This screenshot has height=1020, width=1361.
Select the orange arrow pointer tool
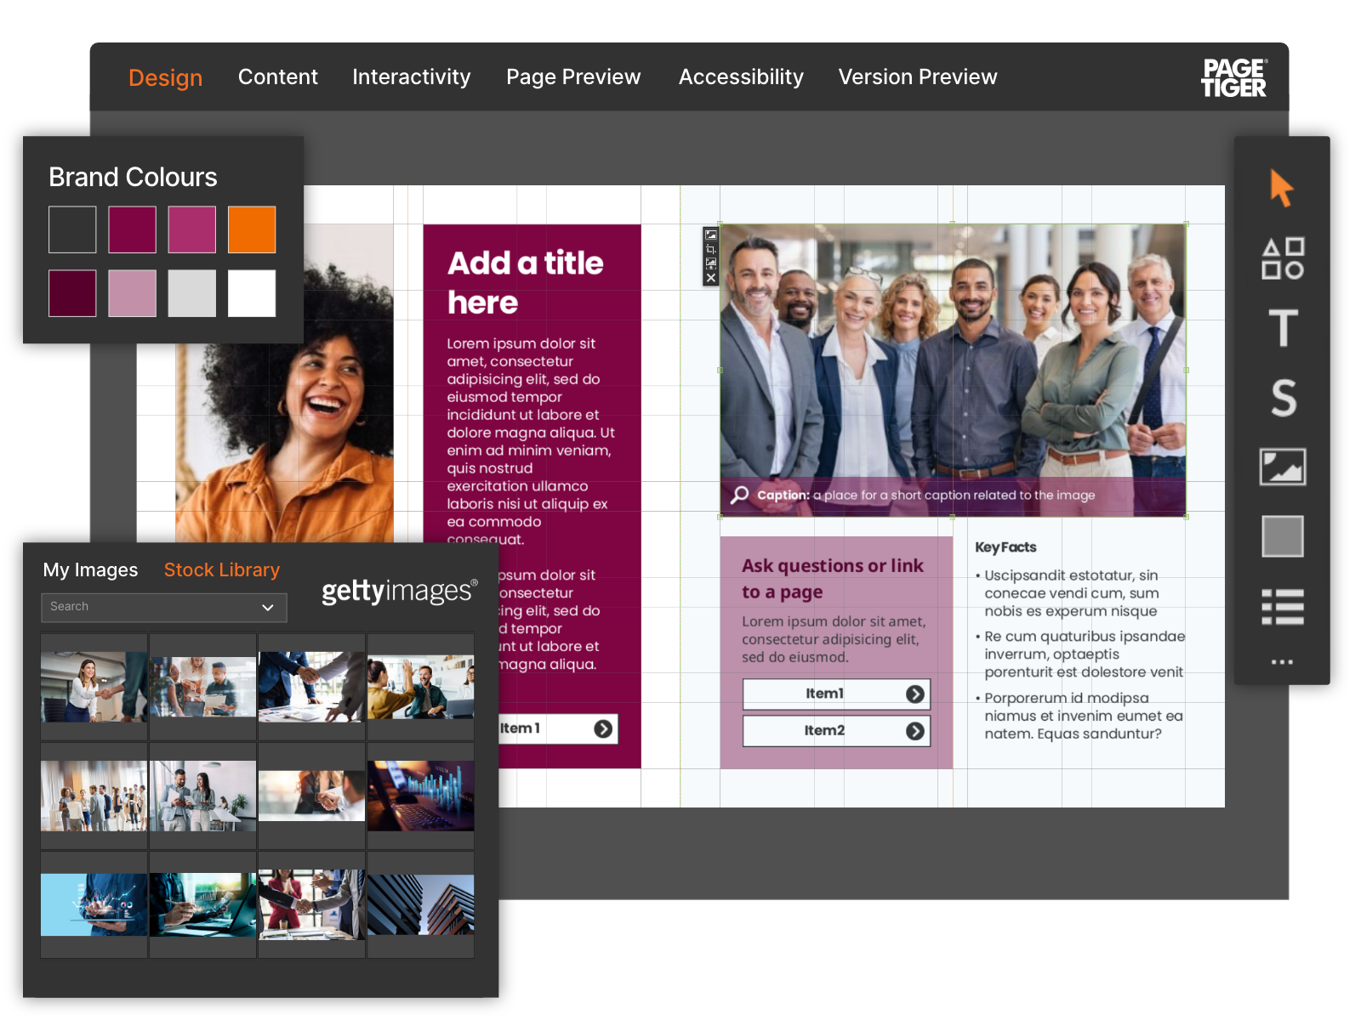(1281, 188)
